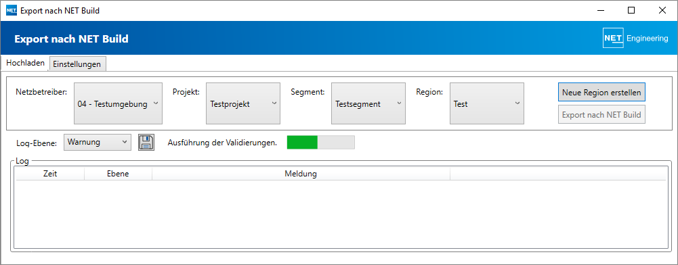The height and width of the screenshot is (265, 678).
Task: Click Export nach NET Build button
Action: point(601,114)
